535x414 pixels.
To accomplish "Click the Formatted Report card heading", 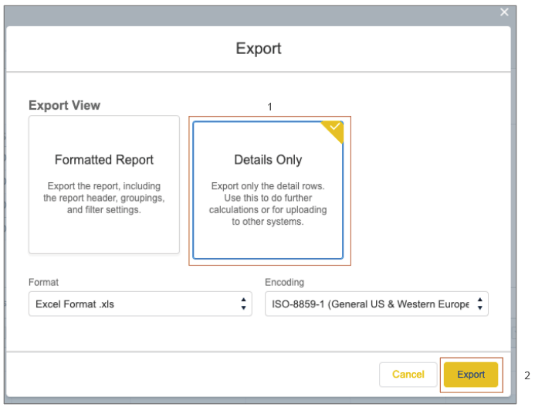I will pyautogui.click(x=104, y=160).
